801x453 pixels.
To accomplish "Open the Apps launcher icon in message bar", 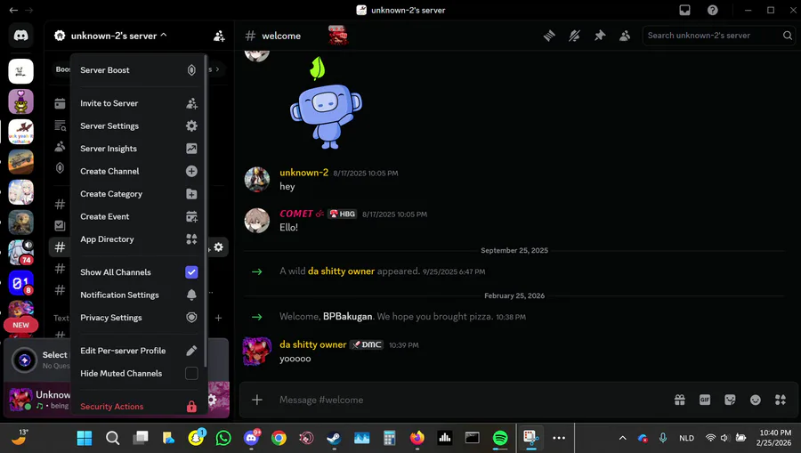I will (780, 400).
